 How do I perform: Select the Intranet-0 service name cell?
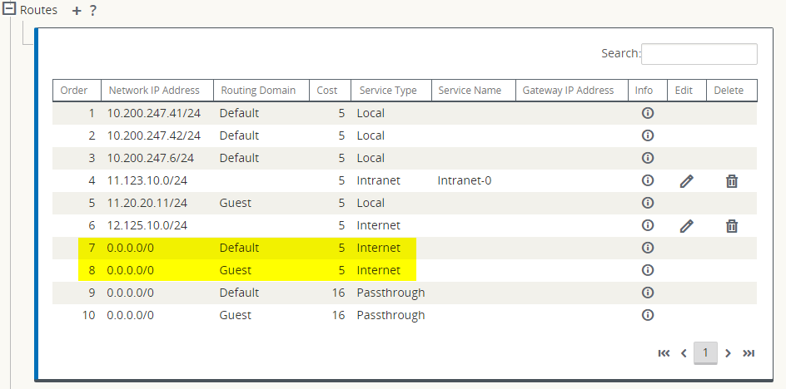pyautogui.click(x=464, y=180)
